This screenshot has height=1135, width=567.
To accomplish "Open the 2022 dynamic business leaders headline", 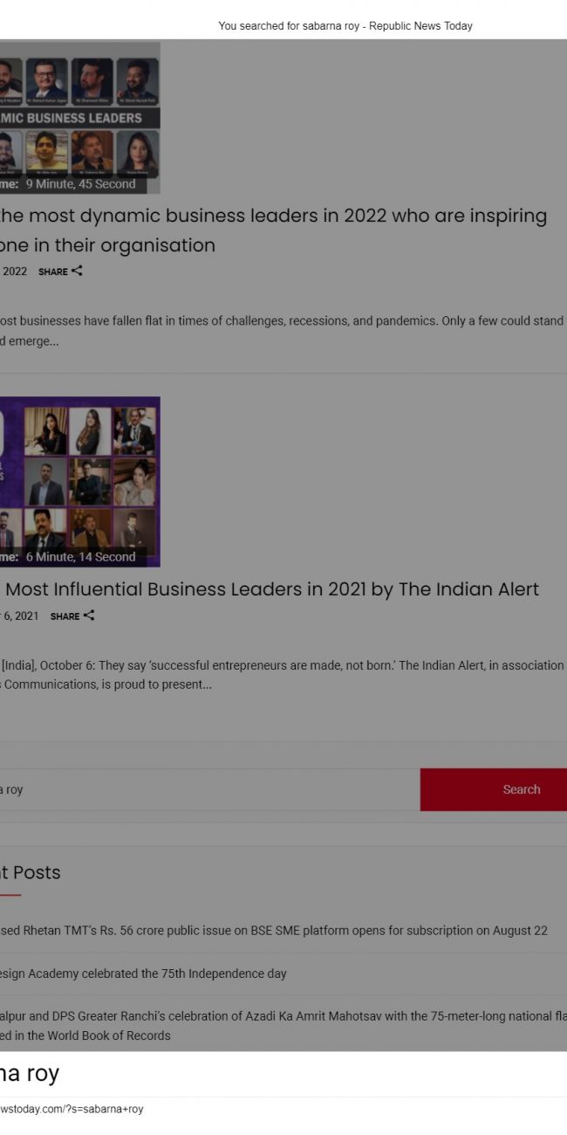I will (x=273, y=230).
